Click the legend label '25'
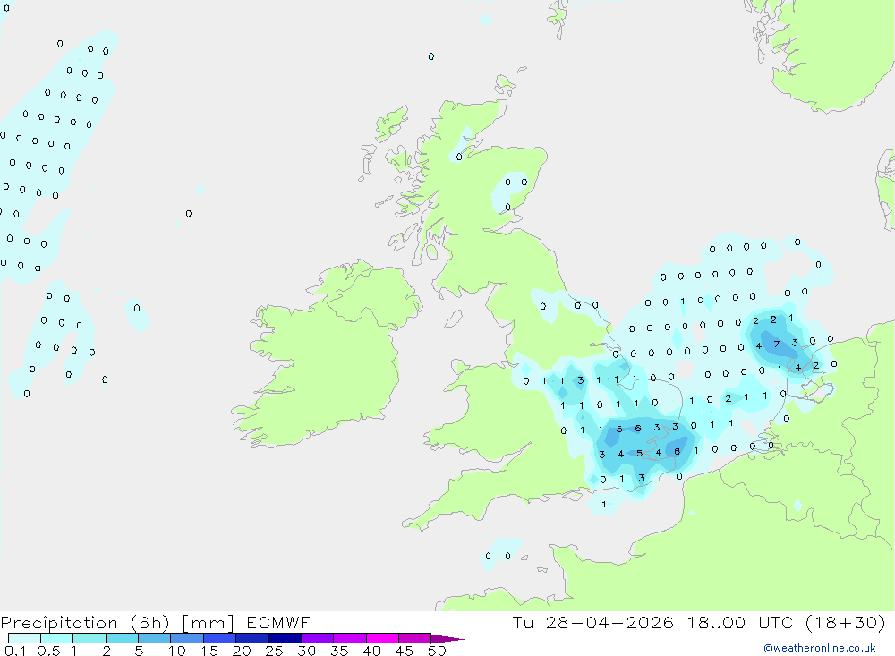 tap(275, 651)
